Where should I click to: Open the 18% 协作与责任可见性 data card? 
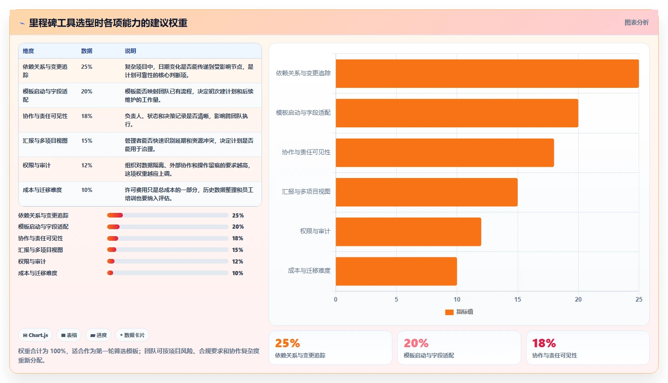(588, 348)
